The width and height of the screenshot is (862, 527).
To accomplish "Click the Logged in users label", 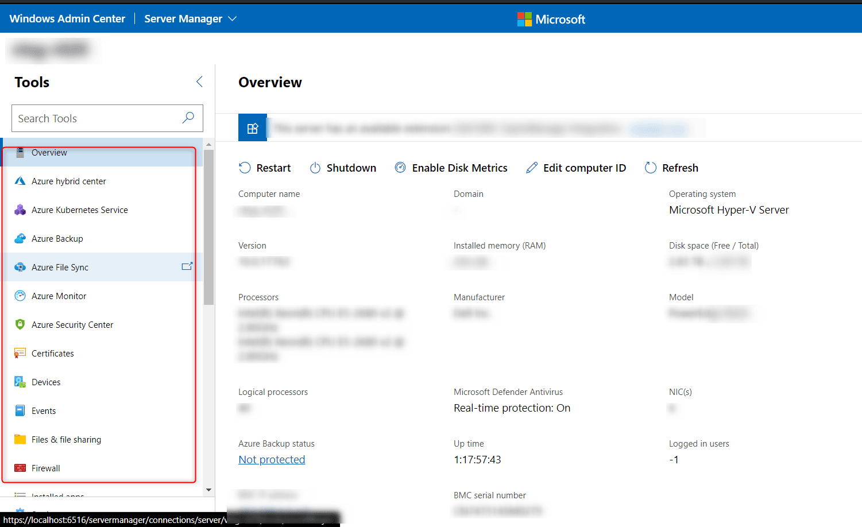I will [x=699, y=444].
